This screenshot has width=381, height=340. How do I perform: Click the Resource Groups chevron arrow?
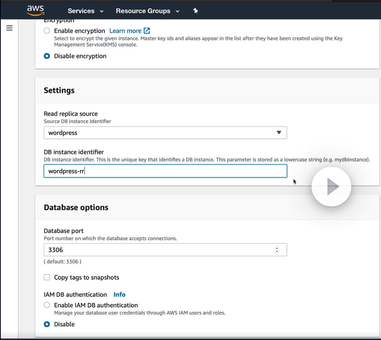[x=177, y=11]
